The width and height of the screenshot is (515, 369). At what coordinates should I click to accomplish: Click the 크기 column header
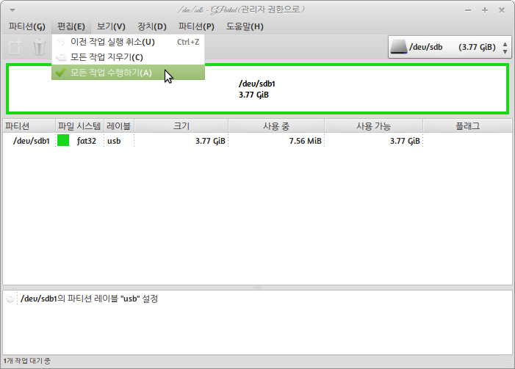click(x=181, y=126)
